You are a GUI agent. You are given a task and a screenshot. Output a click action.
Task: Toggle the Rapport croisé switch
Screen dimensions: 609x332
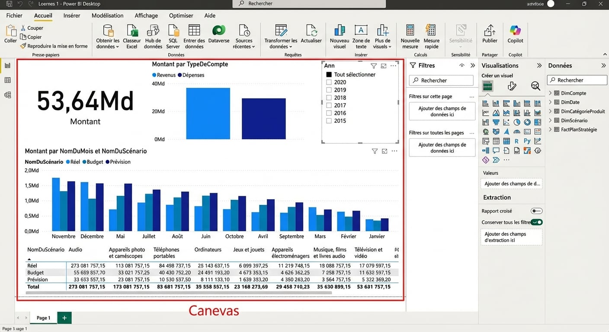(x=536, y=211)
